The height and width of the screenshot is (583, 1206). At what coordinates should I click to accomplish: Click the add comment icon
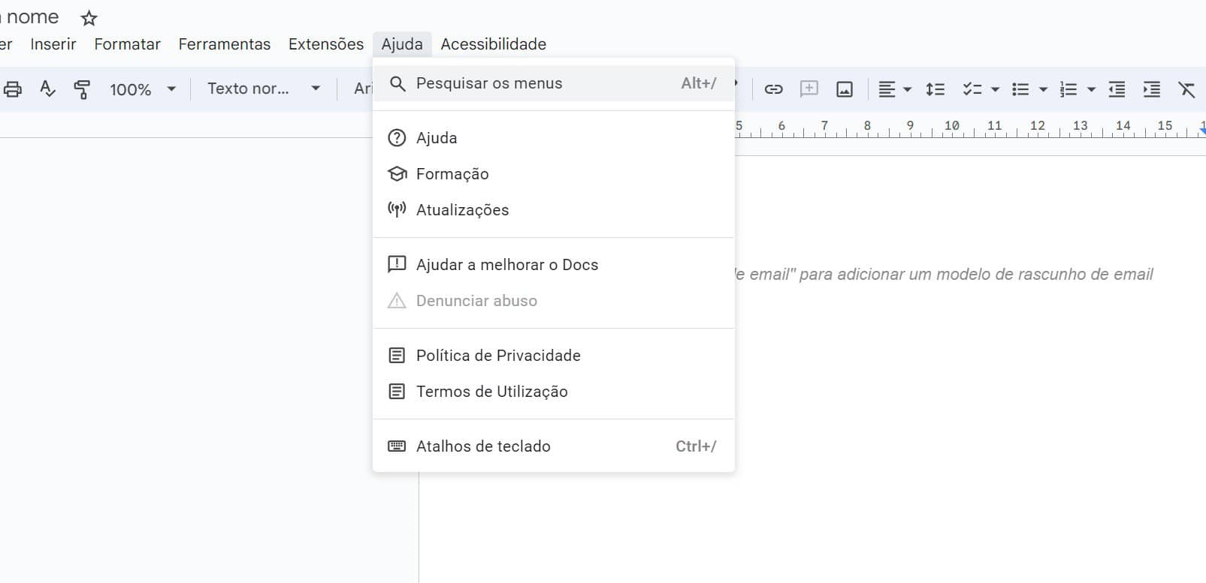[809, 89]
